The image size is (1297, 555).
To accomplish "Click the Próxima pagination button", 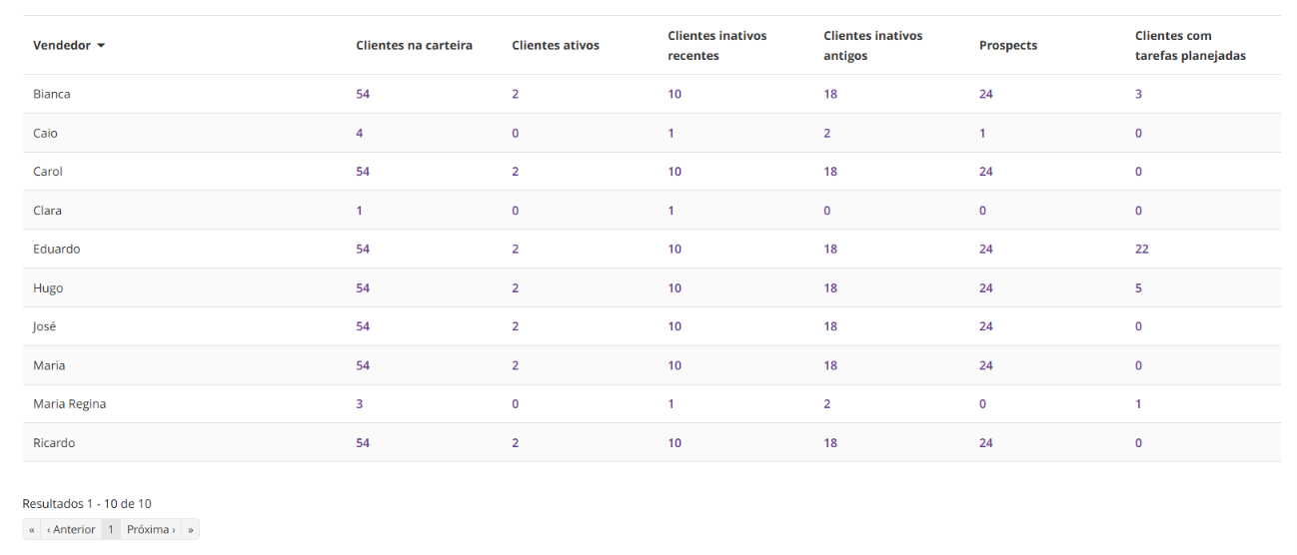I will click(x=151, y=530).
